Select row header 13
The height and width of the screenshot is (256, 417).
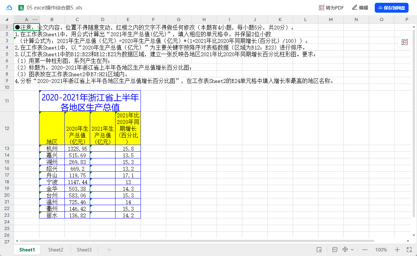(x=7, y=148)
